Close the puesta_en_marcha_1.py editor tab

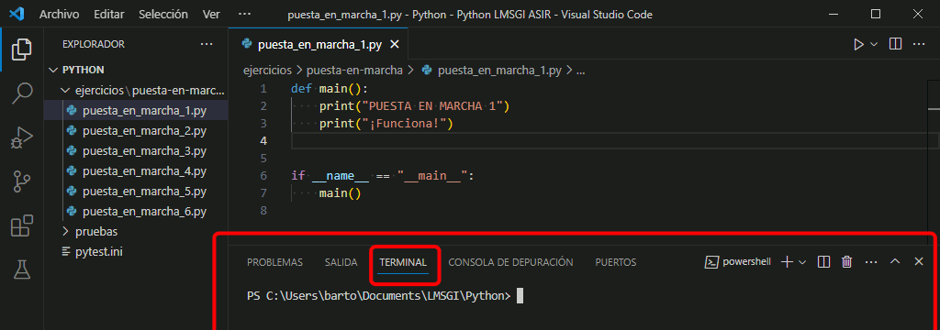395,44
